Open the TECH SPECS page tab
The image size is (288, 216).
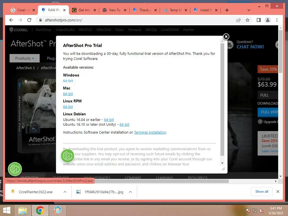tap(197, 178)
